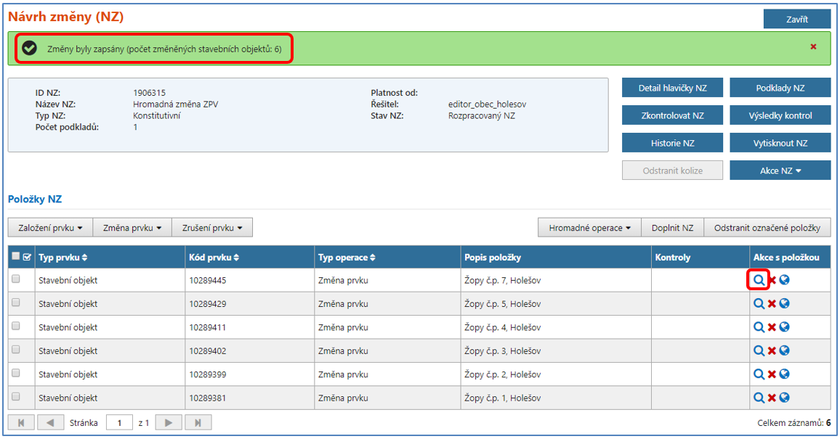The image size is (840, 439).
Task: Show Žopy č.p. 4 on map globe
Action: 784,327
